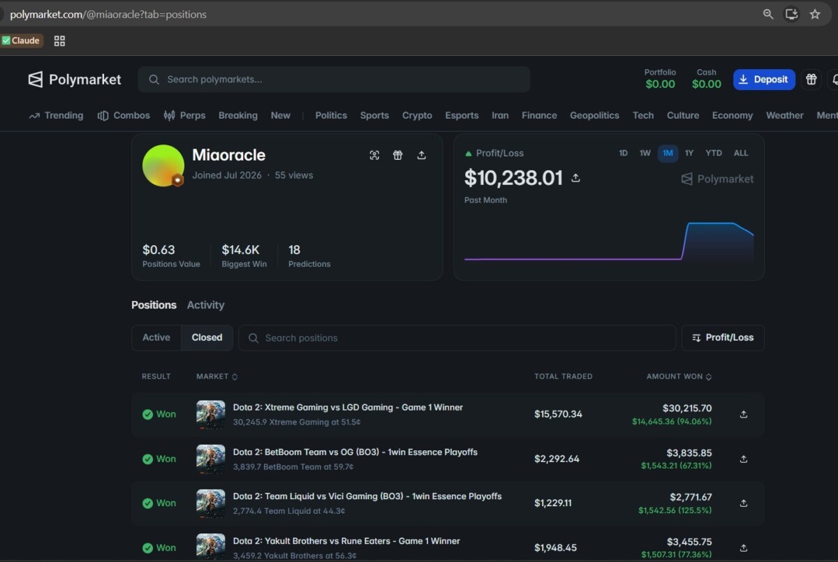
Task: Click the scan QR icon on Miaoracle profile
Action: coord(374,155)
